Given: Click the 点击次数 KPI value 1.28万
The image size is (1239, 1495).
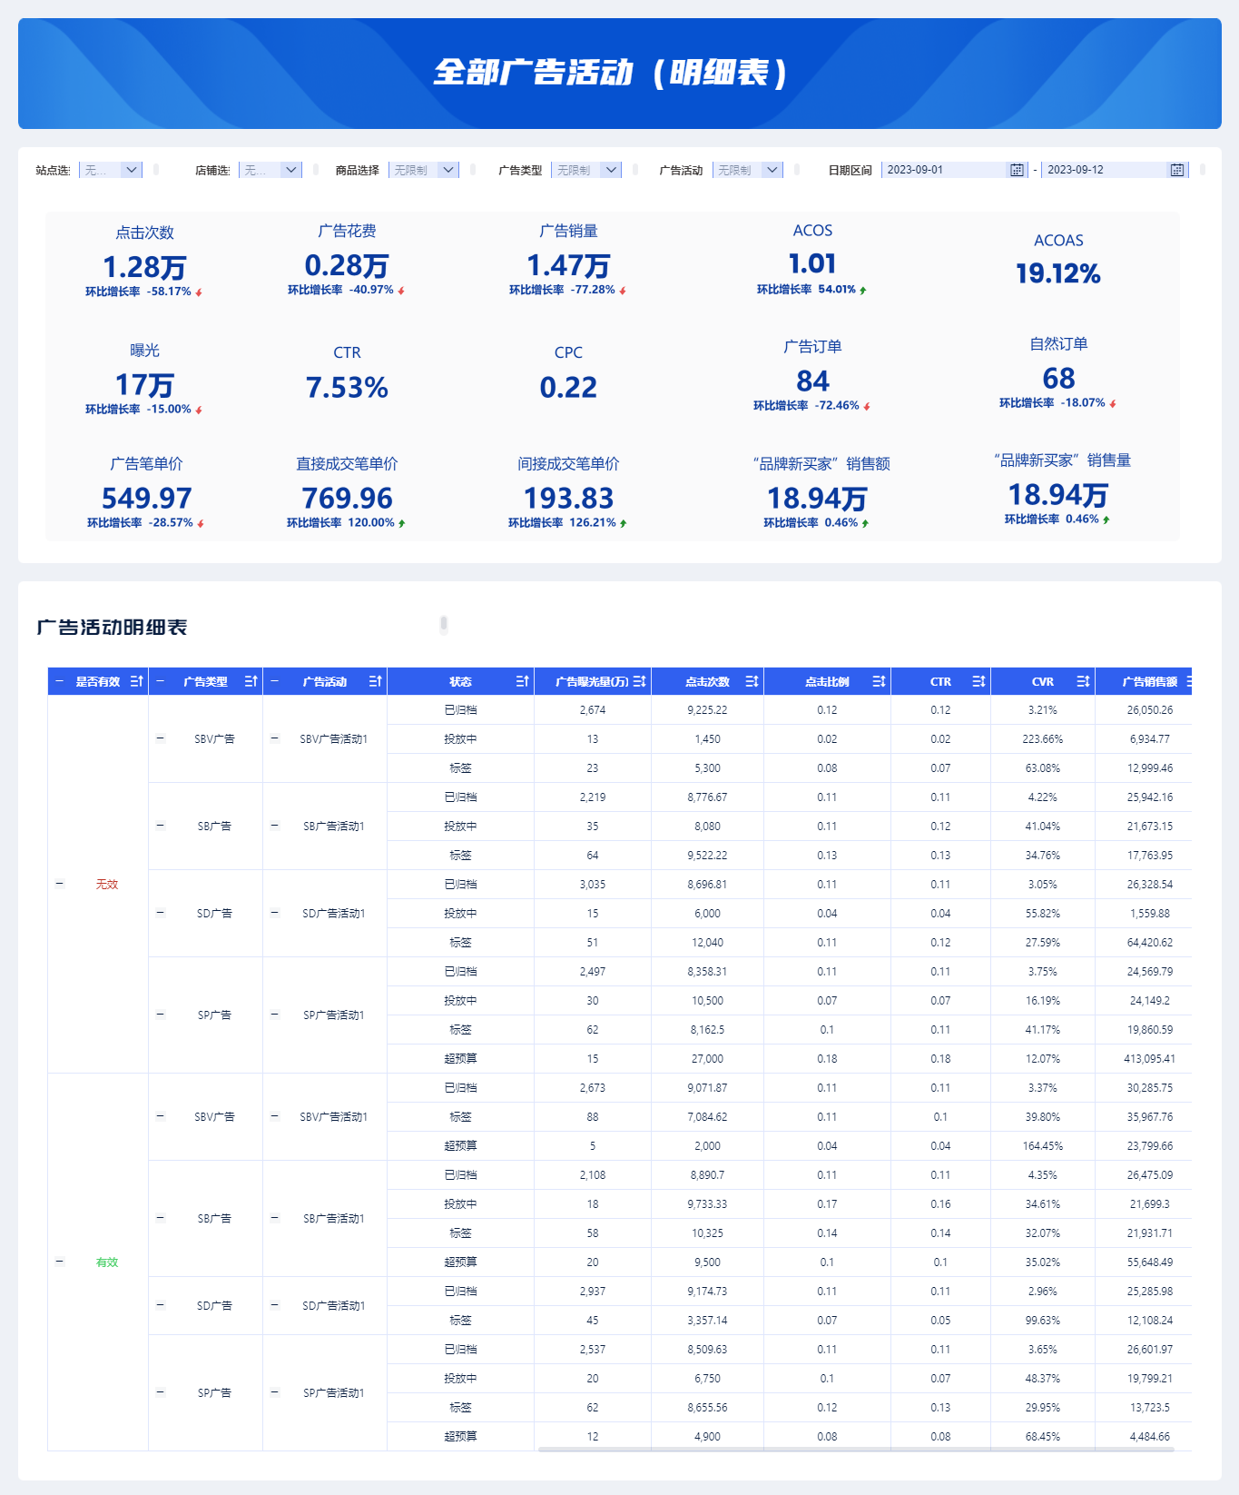Looking at the screenshot, I should (144, 268).
